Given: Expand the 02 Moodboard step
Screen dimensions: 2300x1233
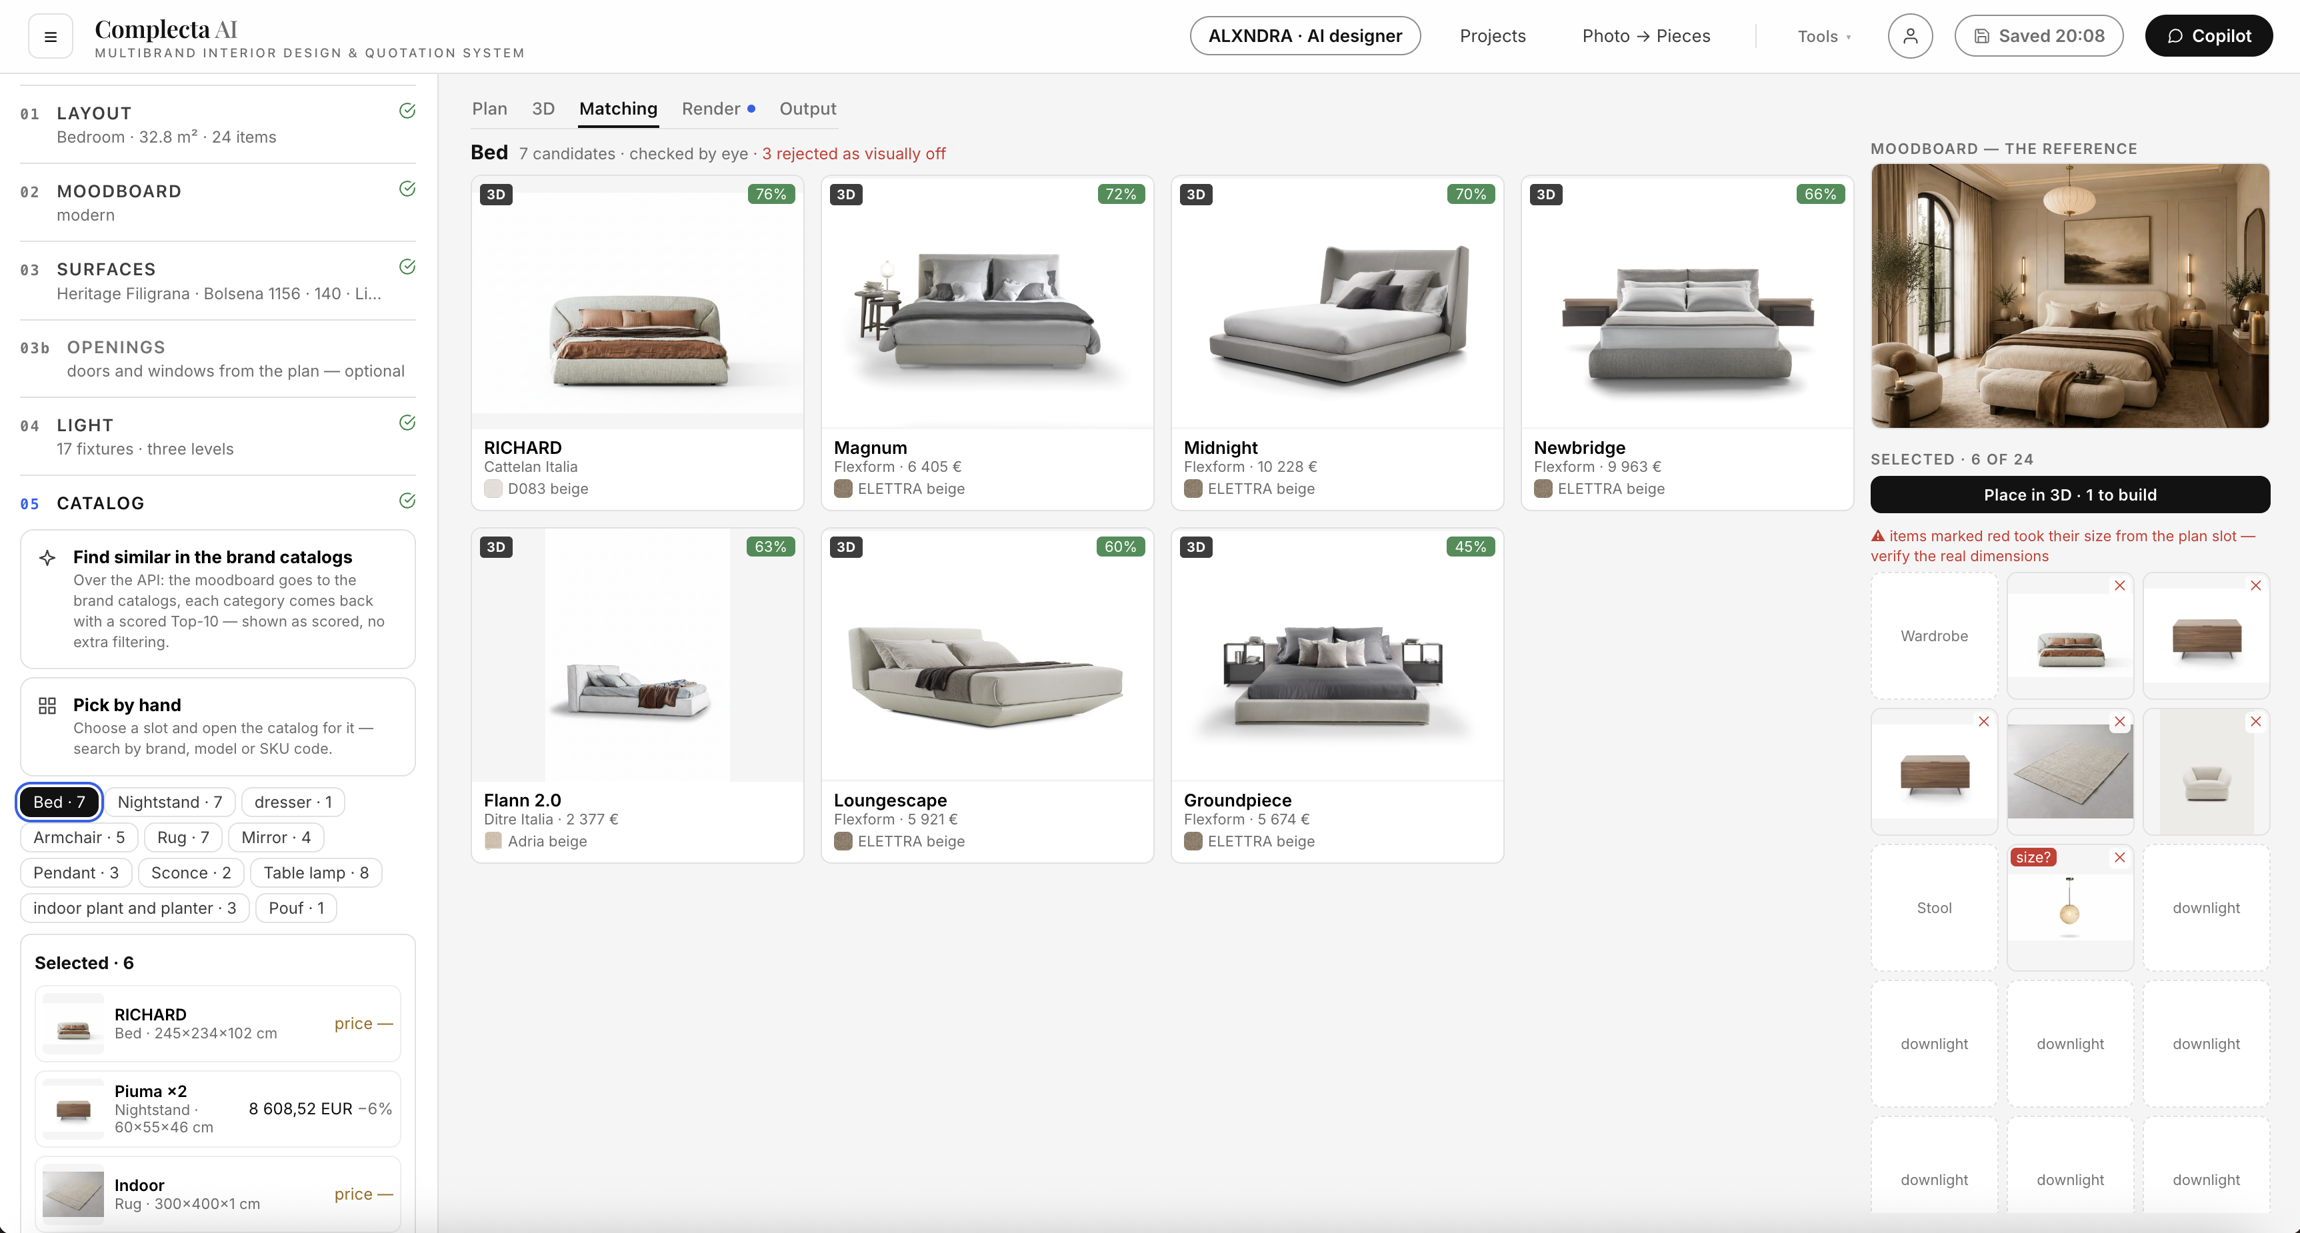Looking at the screenshot, I should [218, 203].
